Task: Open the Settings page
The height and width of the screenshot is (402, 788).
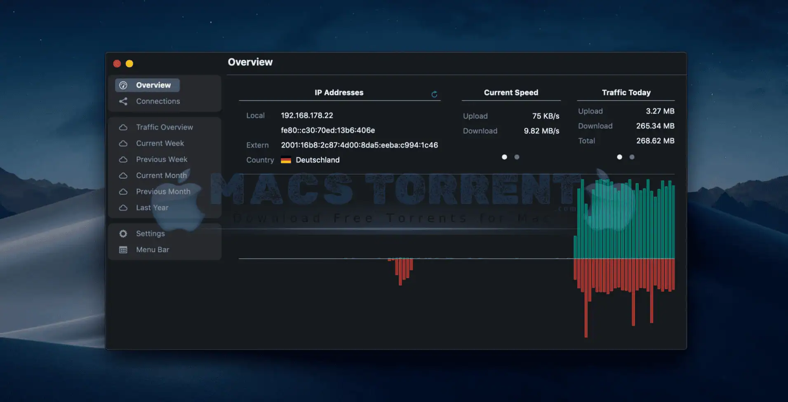Action: pos(150,234)
